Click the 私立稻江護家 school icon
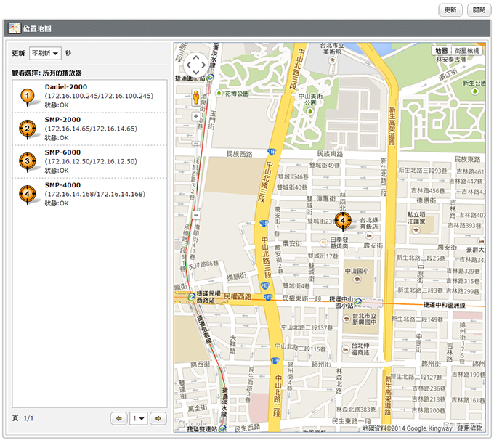Image resolution: width=494 pixels, height=440 pixels. coord(416,231)
